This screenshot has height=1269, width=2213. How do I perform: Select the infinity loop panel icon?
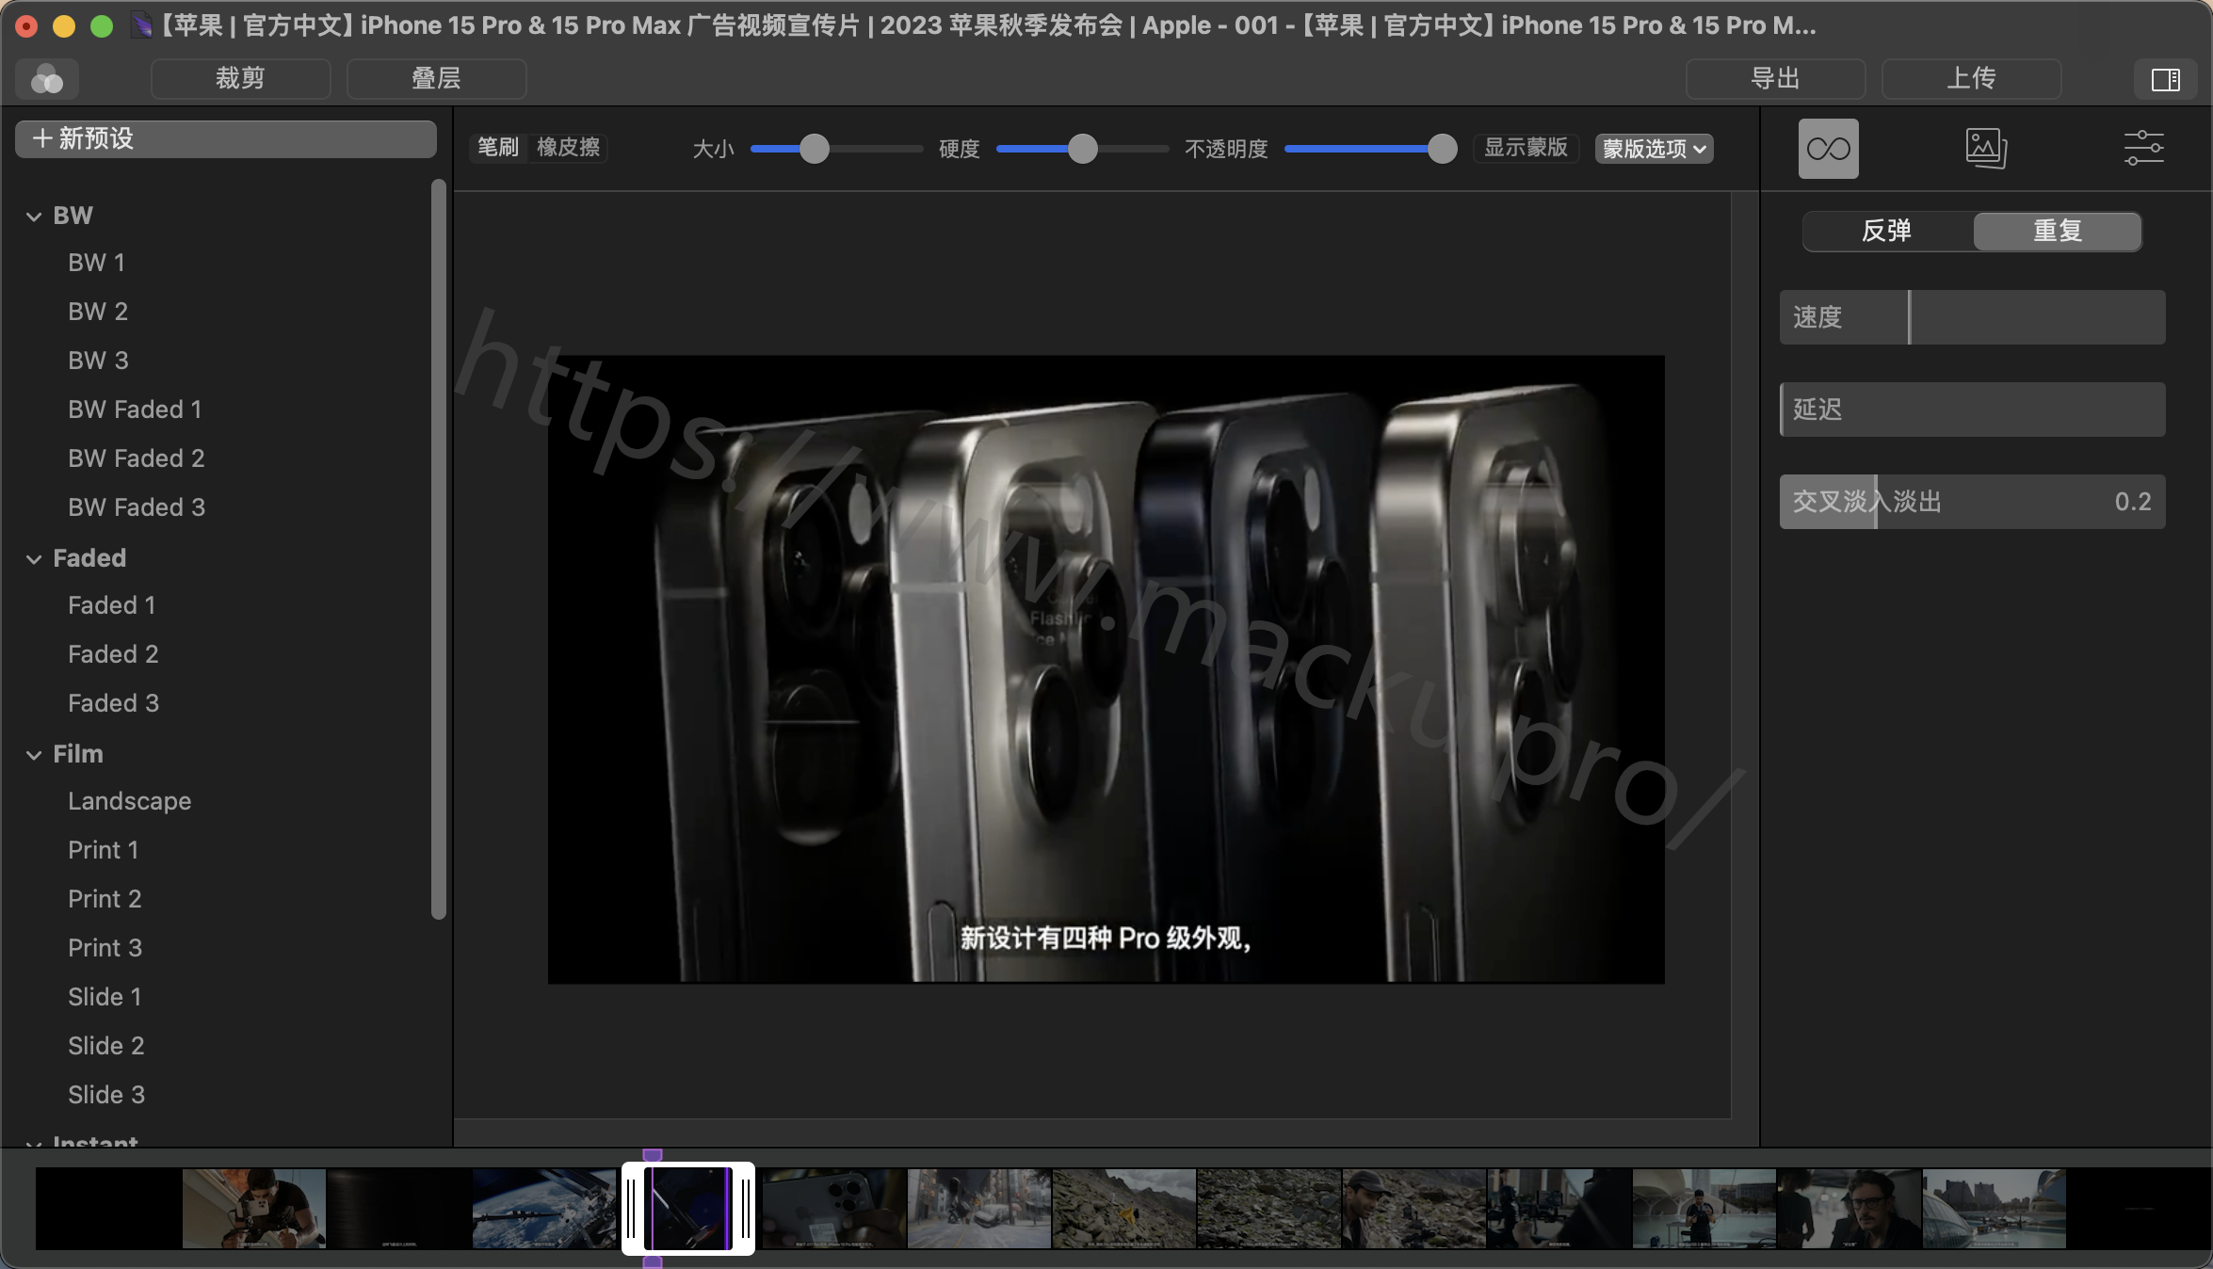1828,149
